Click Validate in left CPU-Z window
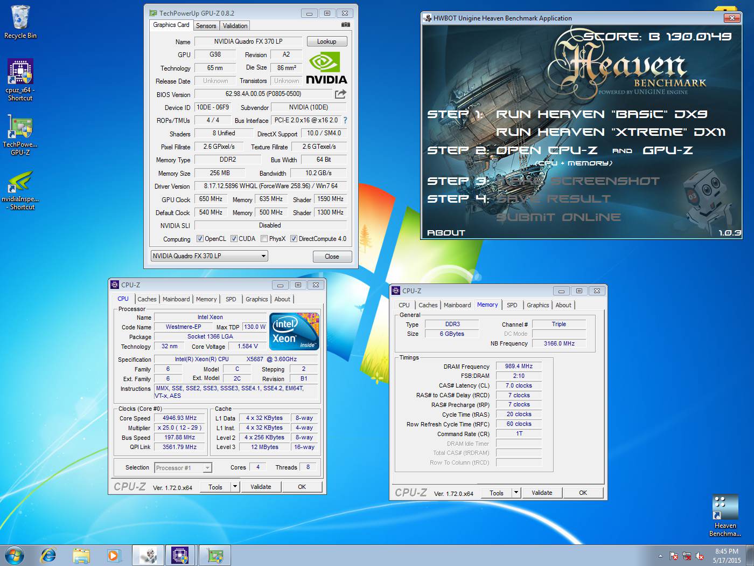 pyautogui.click(x=261, y=487)
